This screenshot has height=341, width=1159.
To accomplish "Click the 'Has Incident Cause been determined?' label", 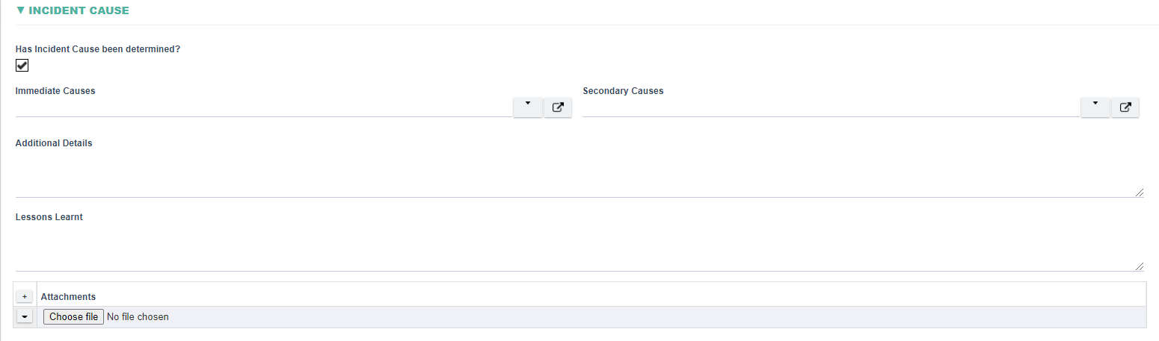I will 98,49.
